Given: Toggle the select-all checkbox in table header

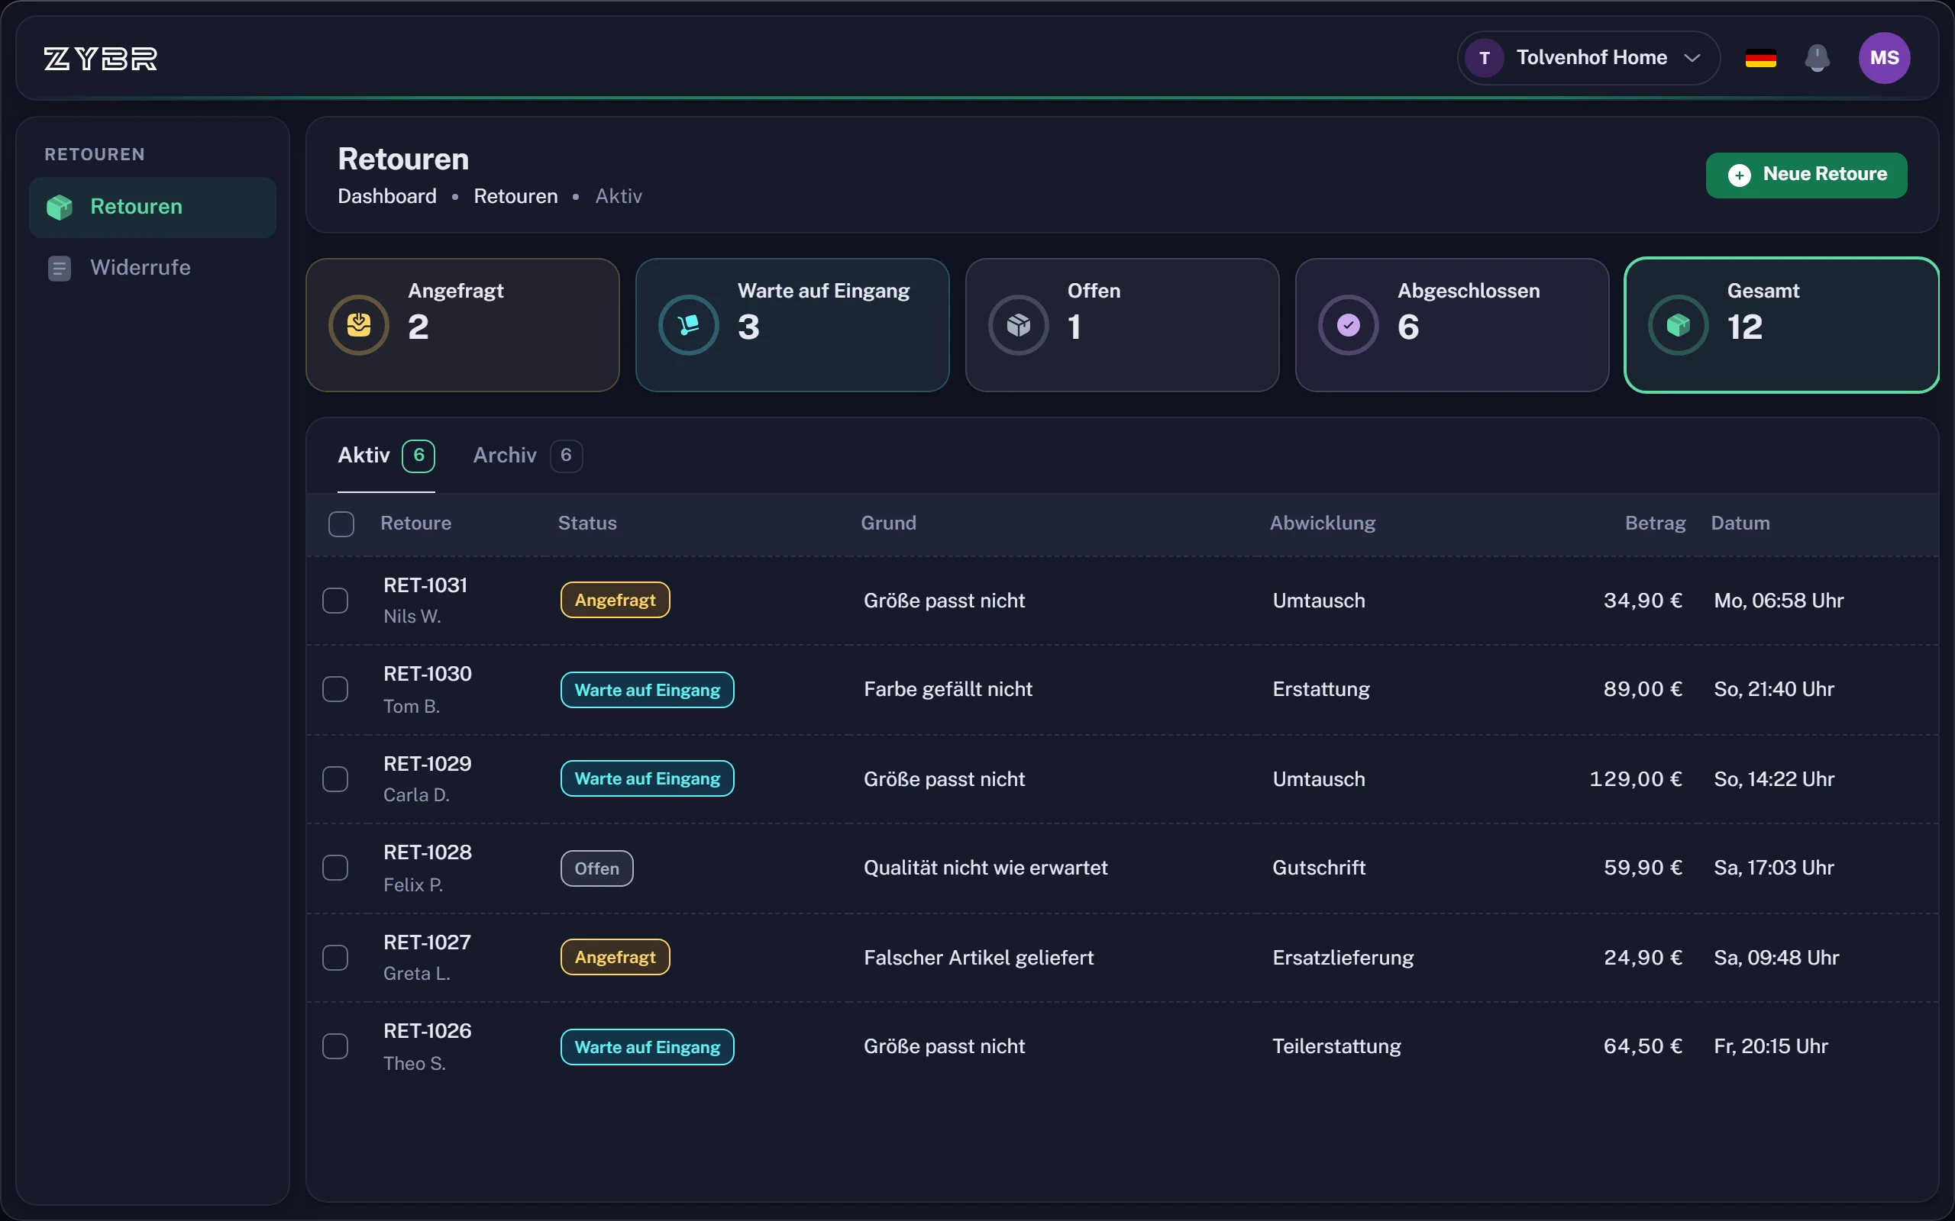Looking at the screenshot, I should click(x=341, y=524).
